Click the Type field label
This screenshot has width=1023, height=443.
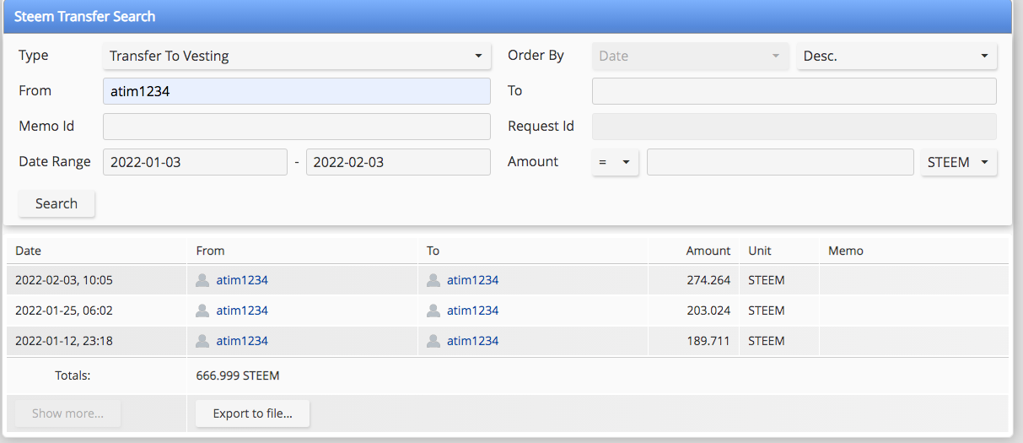pyautogui.click(x=34, y=56)
